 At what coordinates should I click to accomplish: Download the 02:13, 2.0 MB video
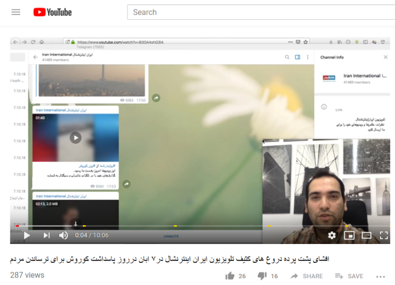pyautogui.click(x=76, y=224)
